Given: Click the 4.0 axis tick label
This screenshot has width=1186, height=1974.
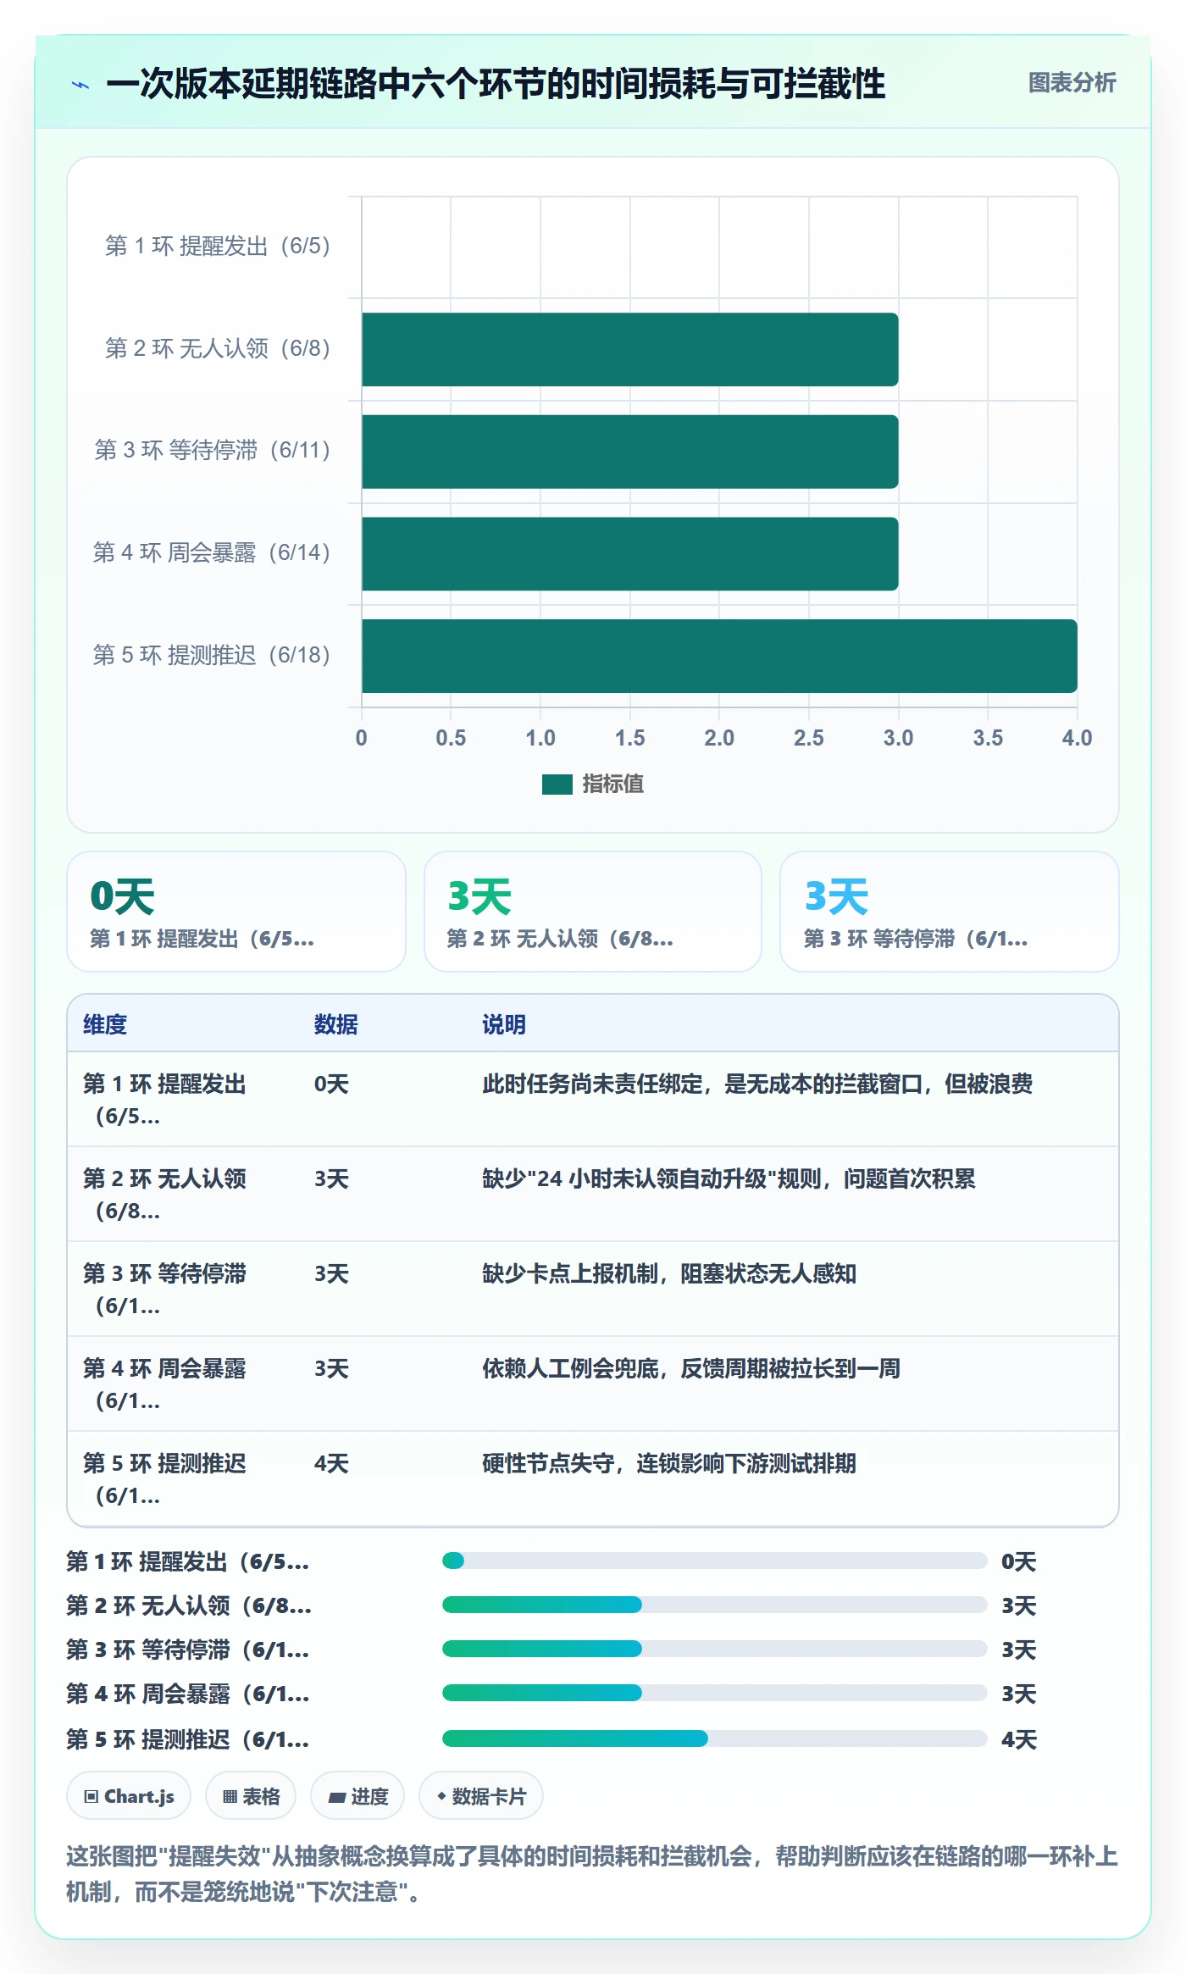Looking at the screenshot, I should 1078,738.
